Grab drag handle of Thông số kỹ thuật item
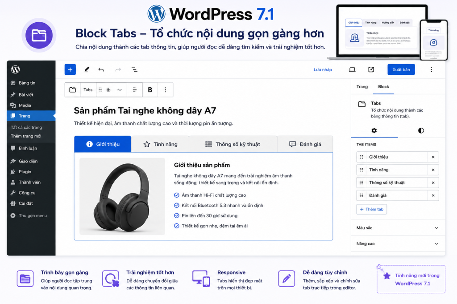 pos(361,182)
